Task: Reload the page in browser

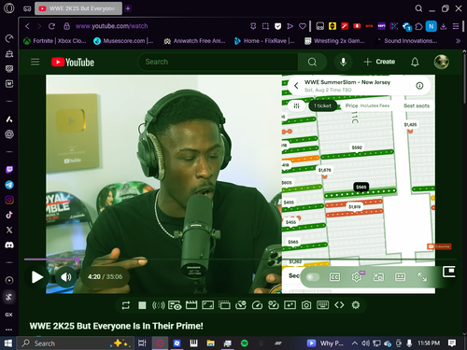Action: click(x=51, y=26)
